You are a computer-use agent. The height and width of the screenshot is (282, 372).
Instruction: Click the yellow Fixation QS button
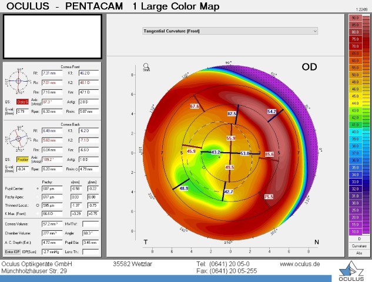click(22, 159)
